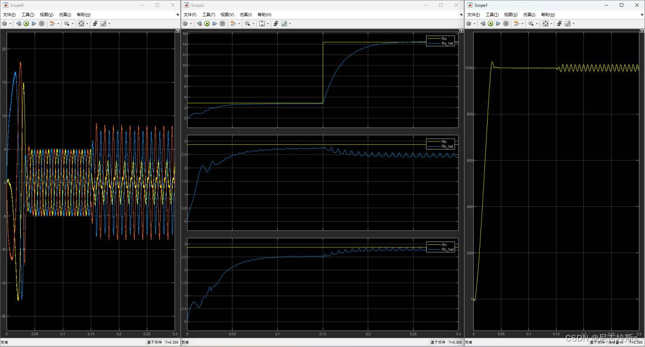The width and height of the screenshot is (645, 347).
Task: Click highlight Simulink block icon in Scope1
Action: pyautogui.click(x=516, y=24)
